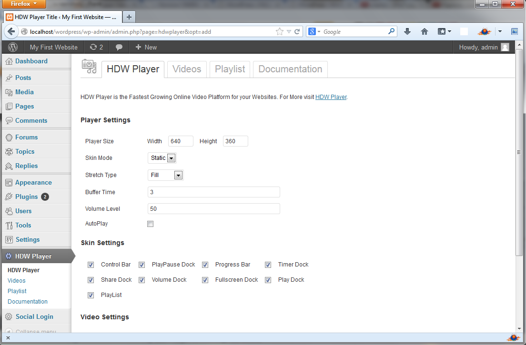Uncheck the Timer Dock checkbox

pyautogui.click(x=268, y=265)
